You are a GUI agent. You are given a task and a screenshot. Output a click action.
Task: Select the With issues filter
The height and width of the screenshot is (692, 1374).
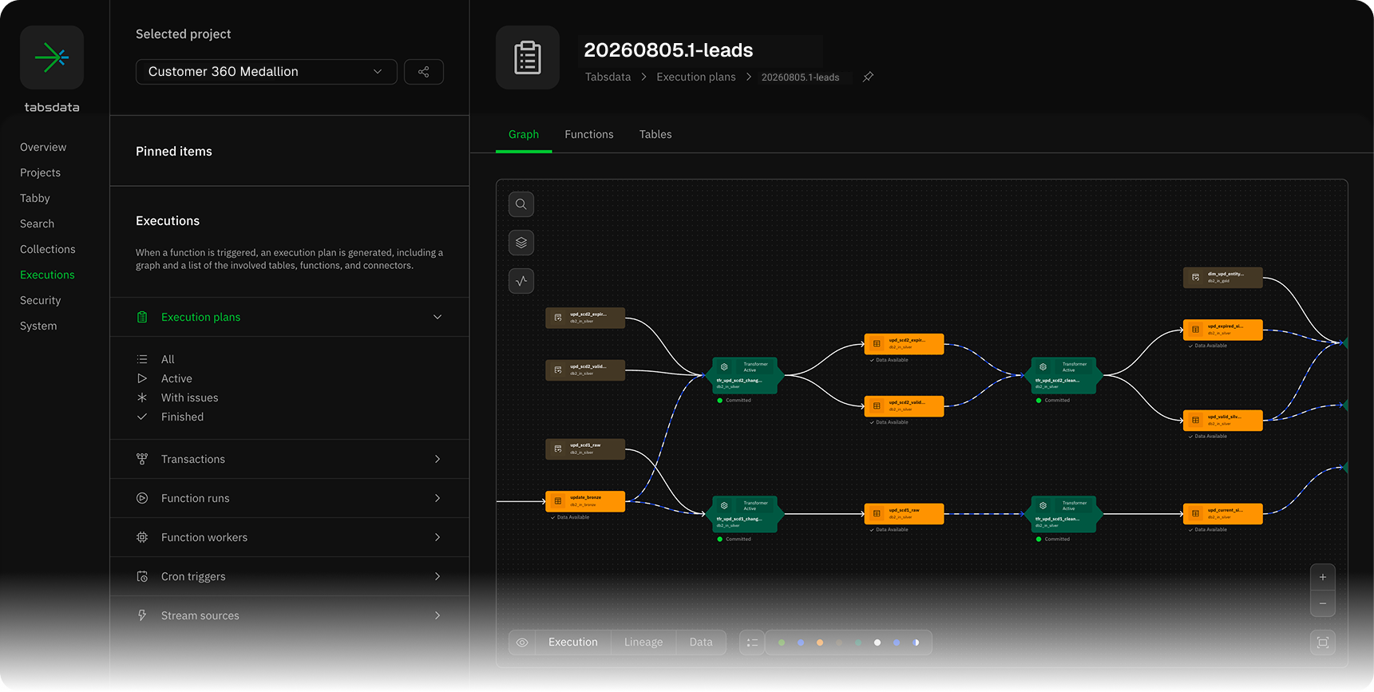point(189,397)
